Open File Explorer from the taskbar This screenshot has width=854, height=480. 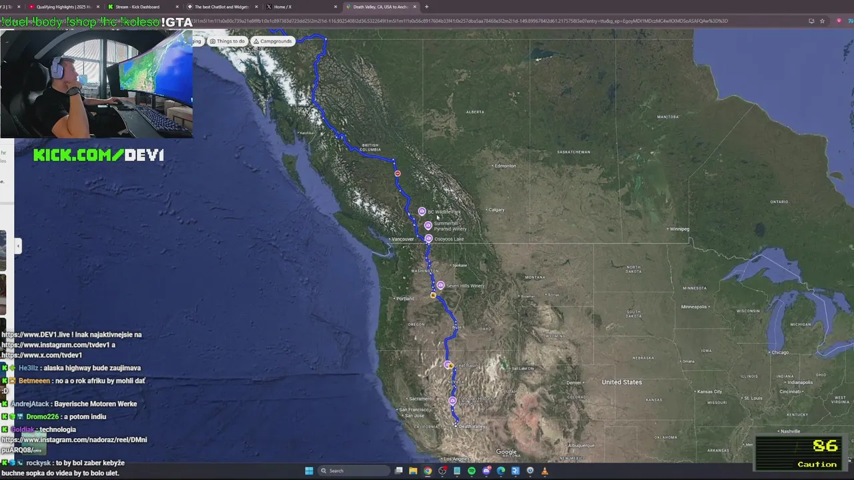click(x=413, y=471)
